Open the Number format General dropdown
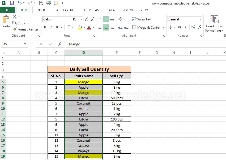The height and width of the screenshot is (160, 226). point(200,19)
